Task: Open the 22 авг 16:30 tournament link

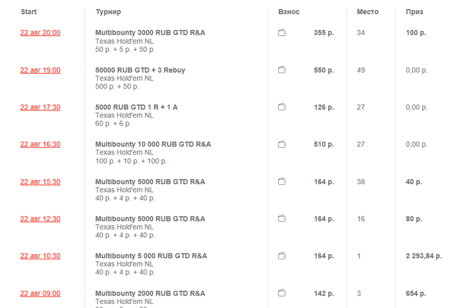Action: click(40, 144)
